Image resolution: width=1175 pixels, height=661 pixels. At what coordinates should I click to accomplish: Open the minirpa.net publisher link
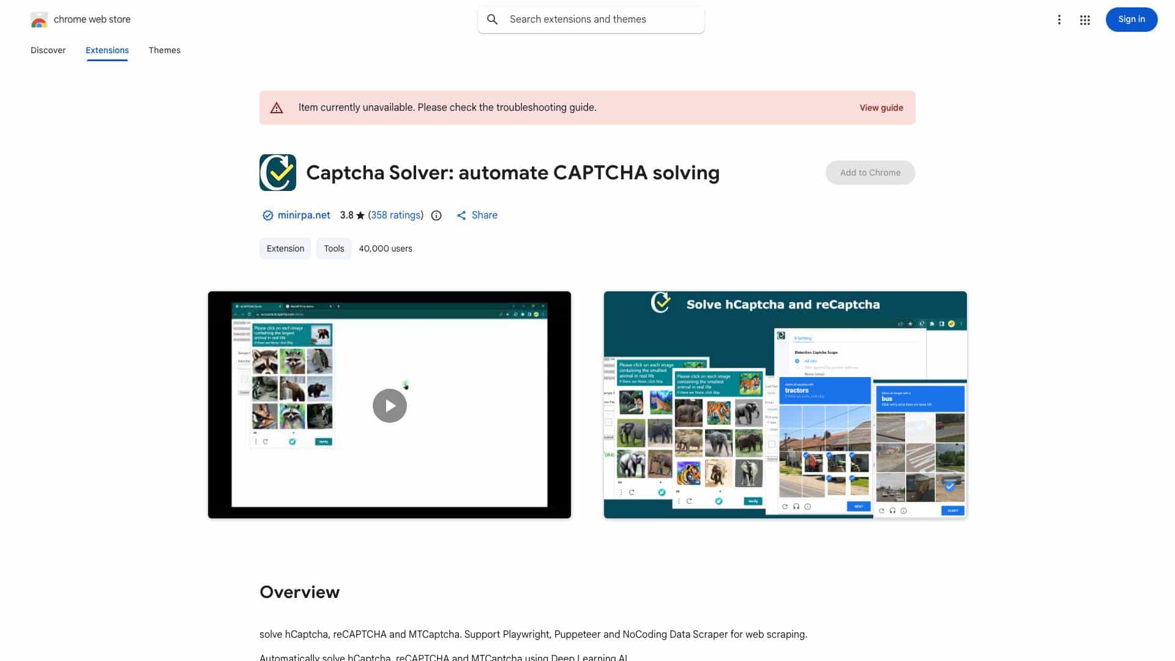pos(304,215)
